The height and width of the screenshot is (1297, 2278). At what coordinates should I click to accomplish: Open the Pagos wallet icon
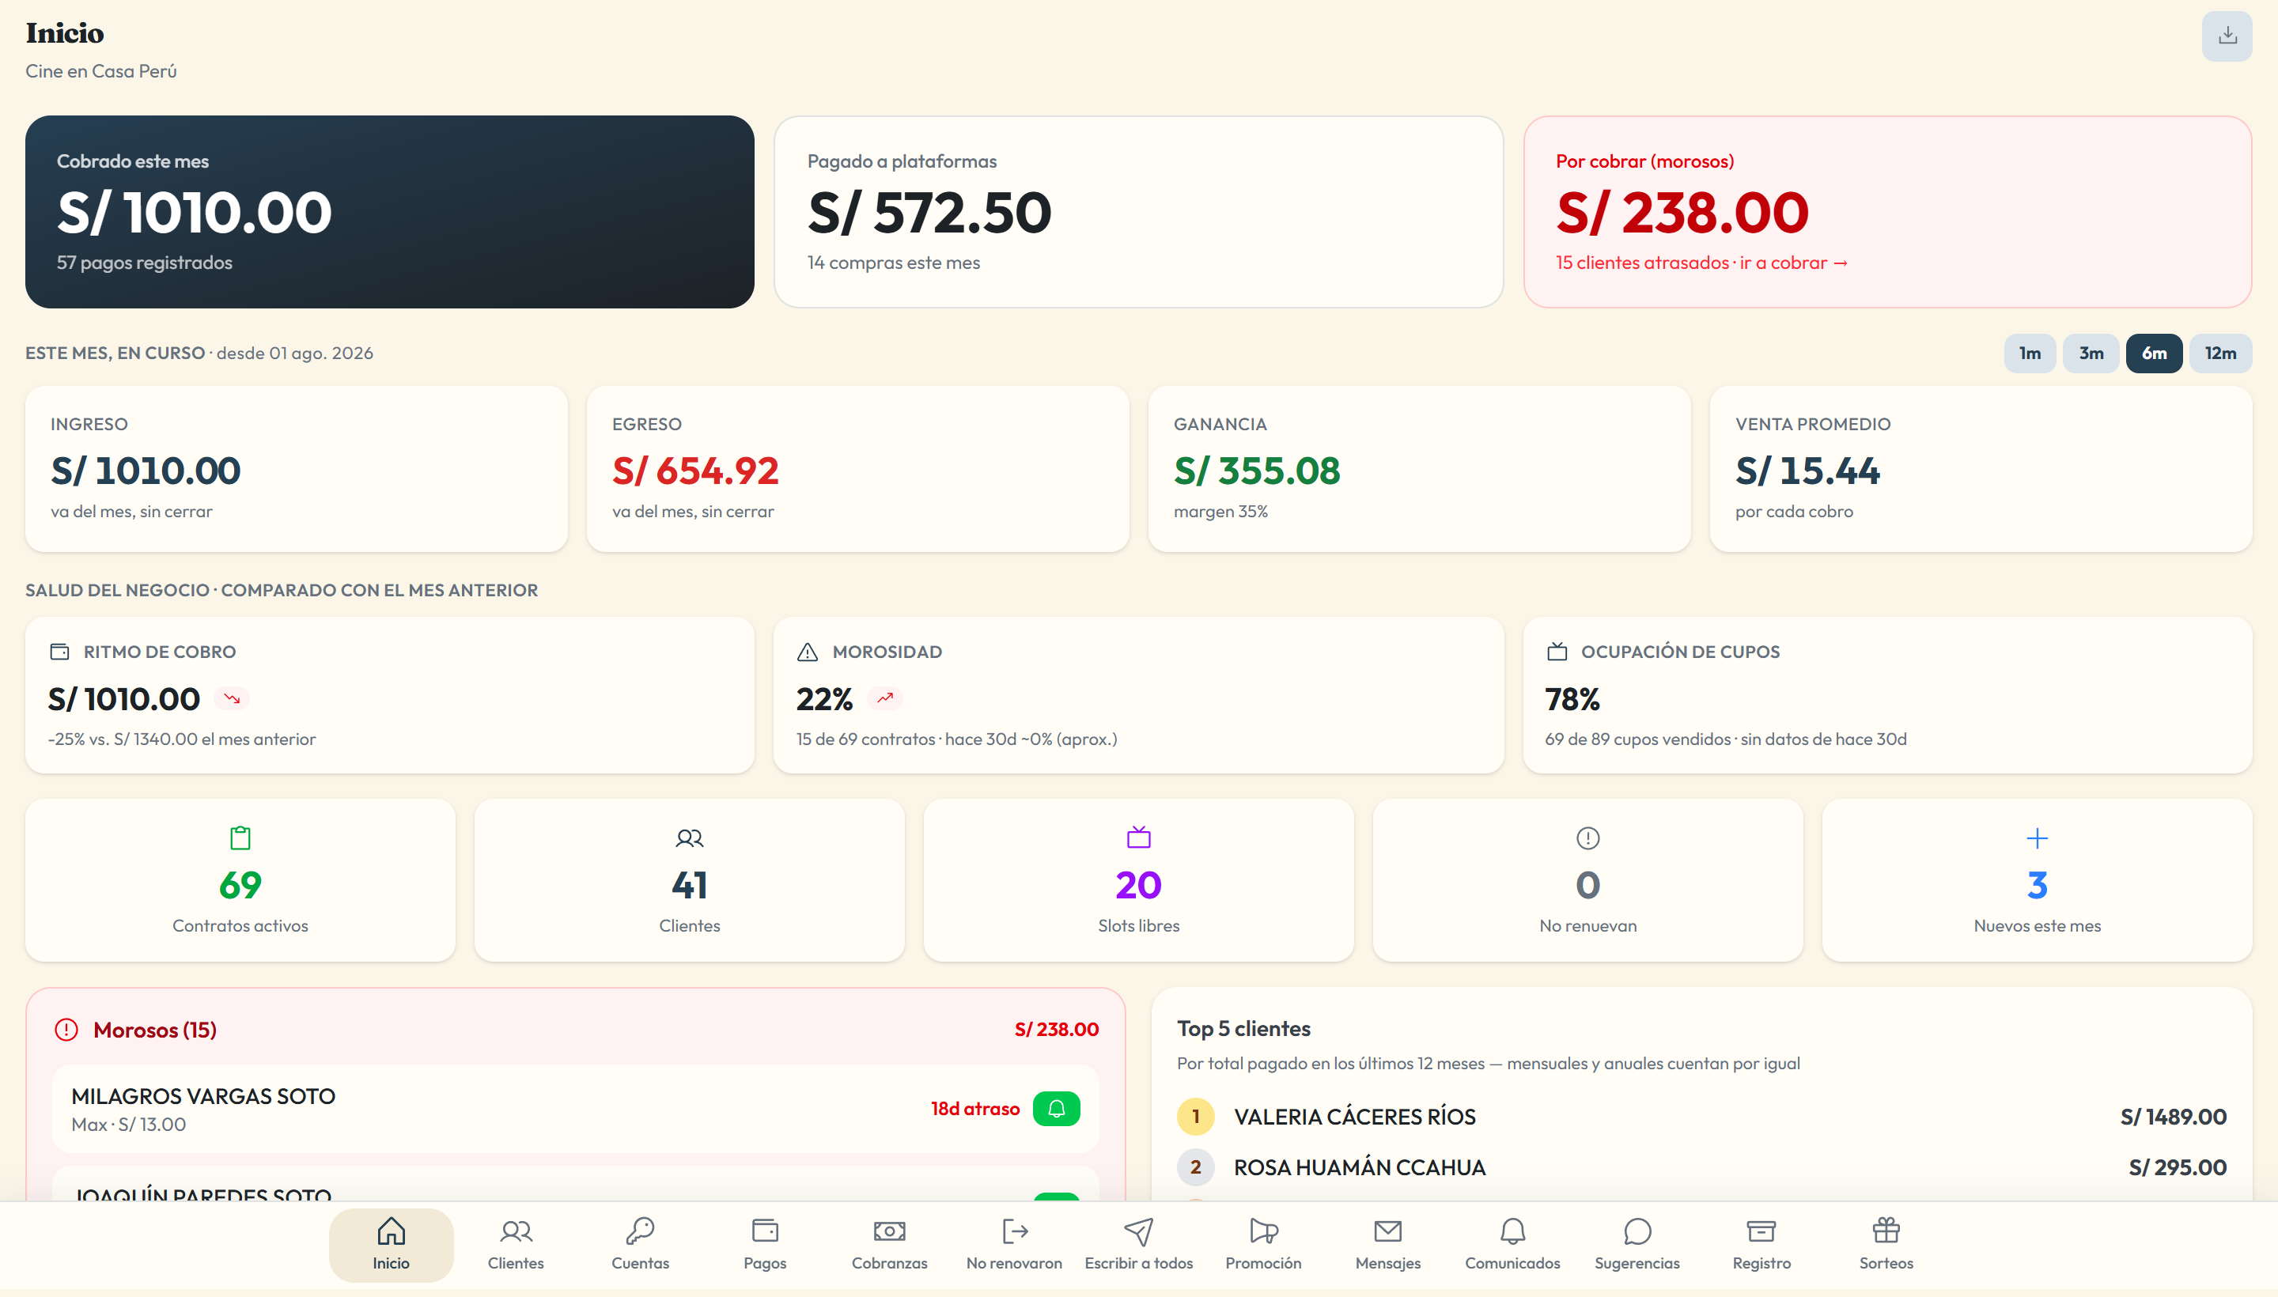(766, 1231)
